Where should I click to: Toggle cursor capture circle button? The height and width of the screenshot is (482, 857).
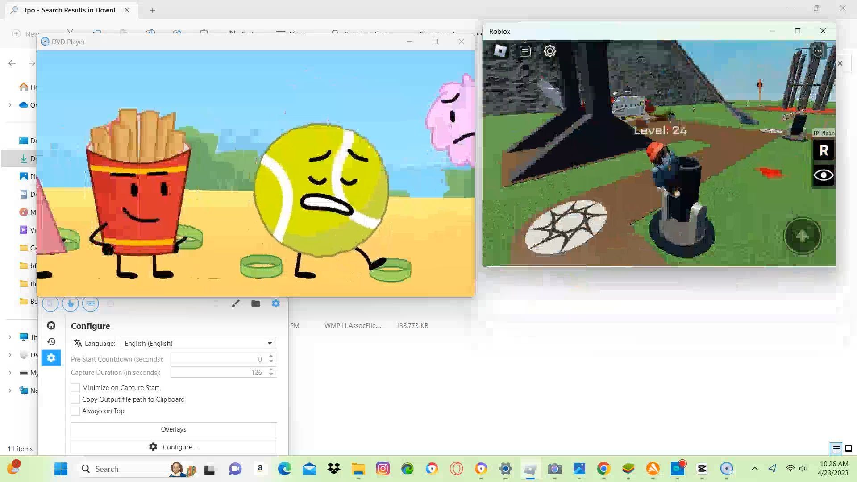[50, 303]
